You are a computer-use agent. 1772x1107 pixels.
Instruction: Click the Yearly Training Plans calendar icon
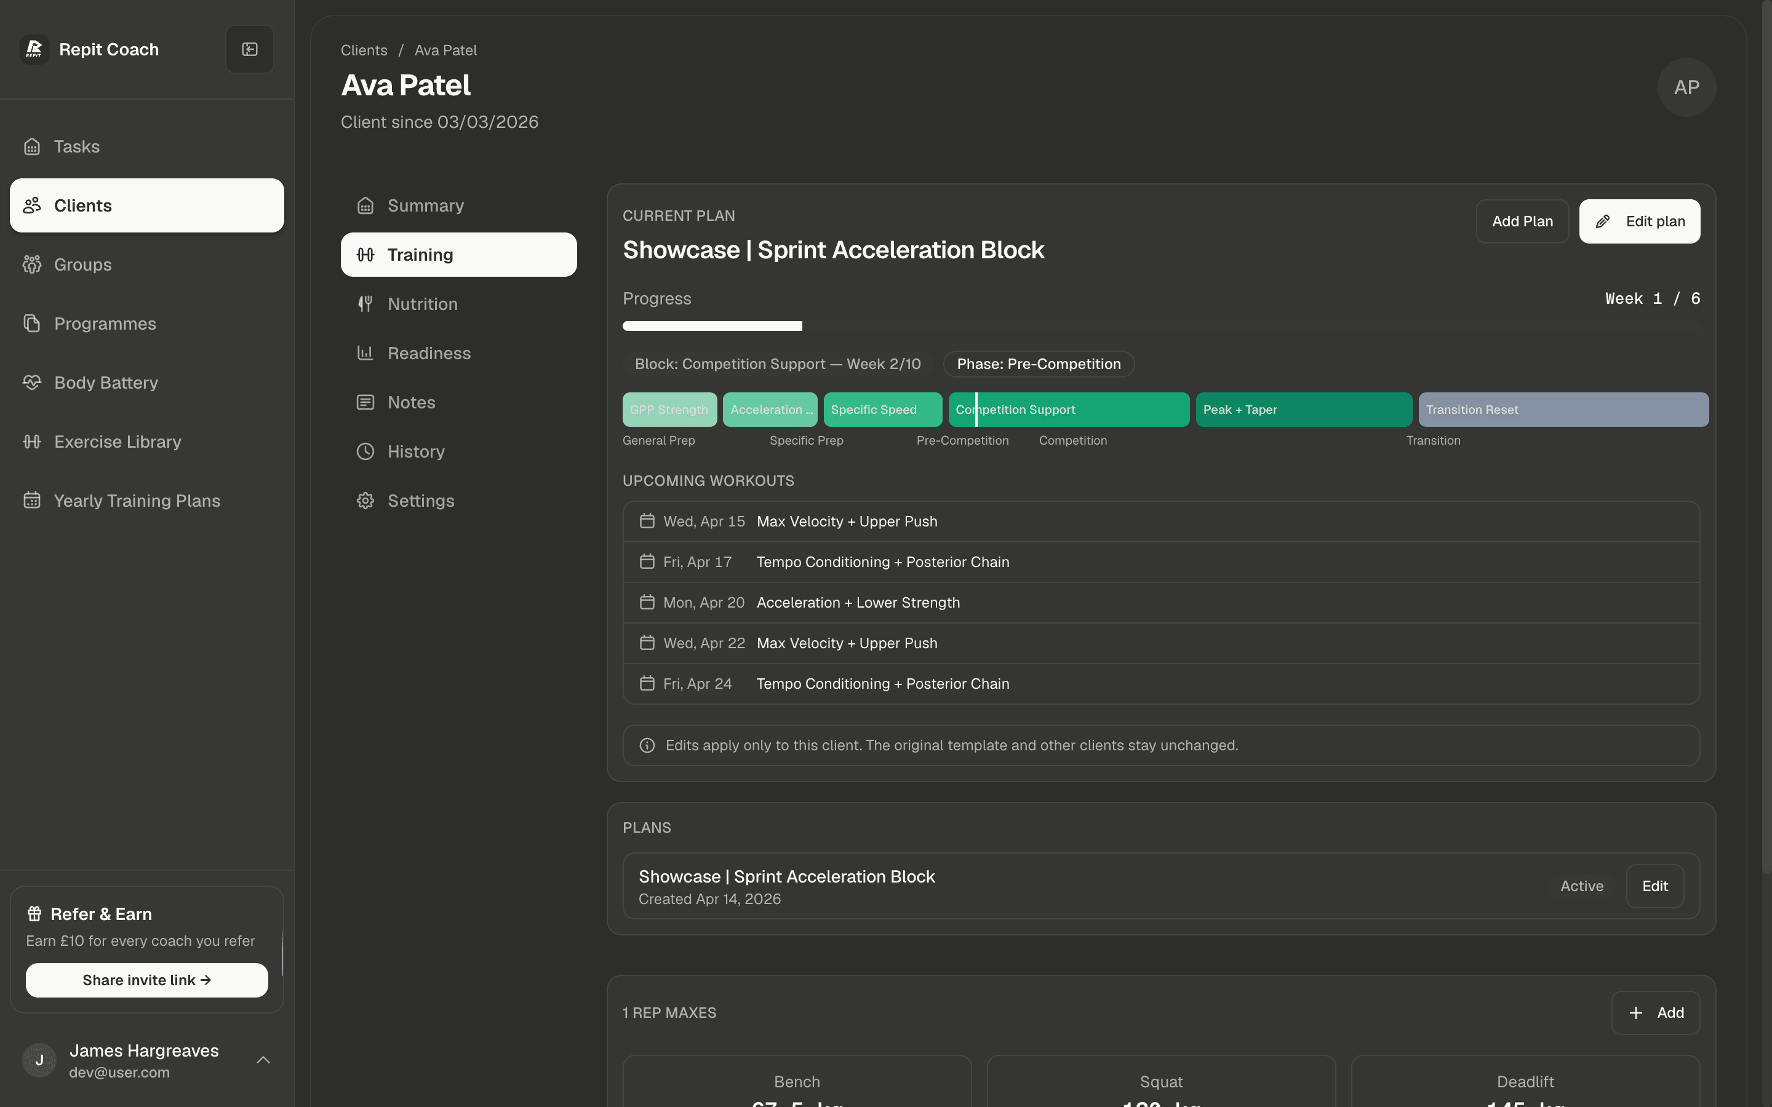[x=31, y=501]
